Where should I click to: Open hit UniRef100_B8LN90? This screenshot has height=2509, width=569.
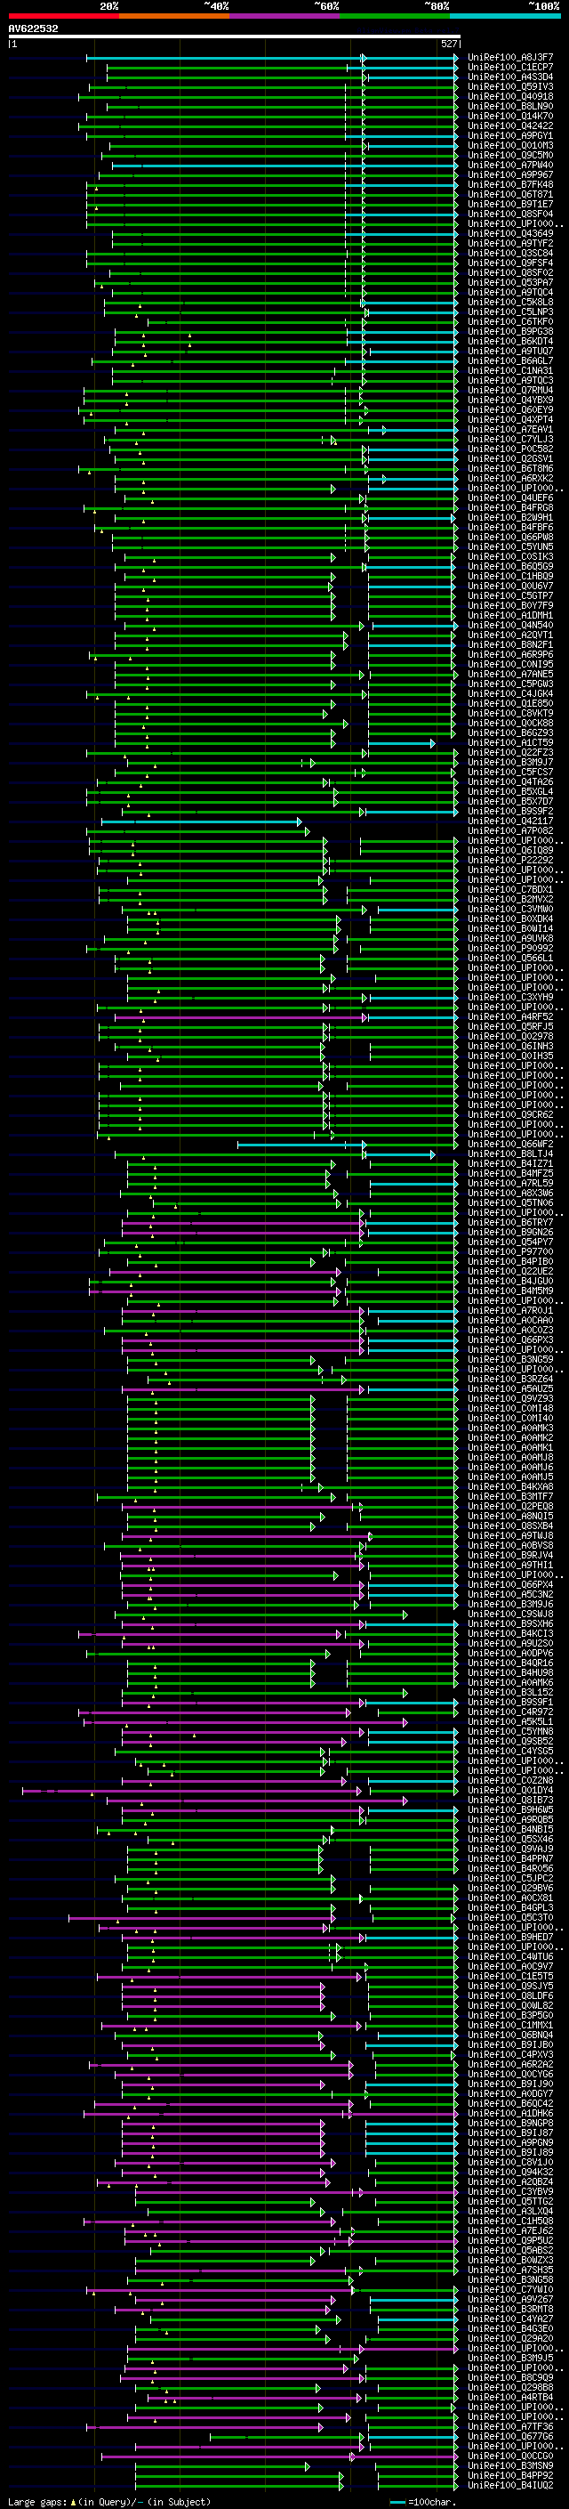[x=510, y=106]
